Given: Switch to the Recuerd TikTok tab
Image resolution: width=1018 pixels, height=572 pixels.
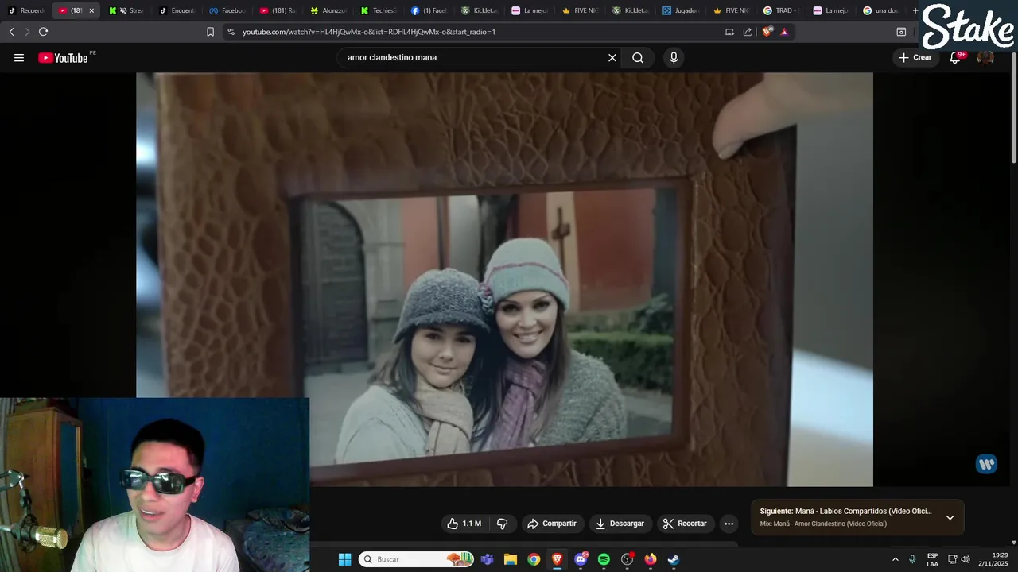Looking at the screenshot, I should [26, 10].
